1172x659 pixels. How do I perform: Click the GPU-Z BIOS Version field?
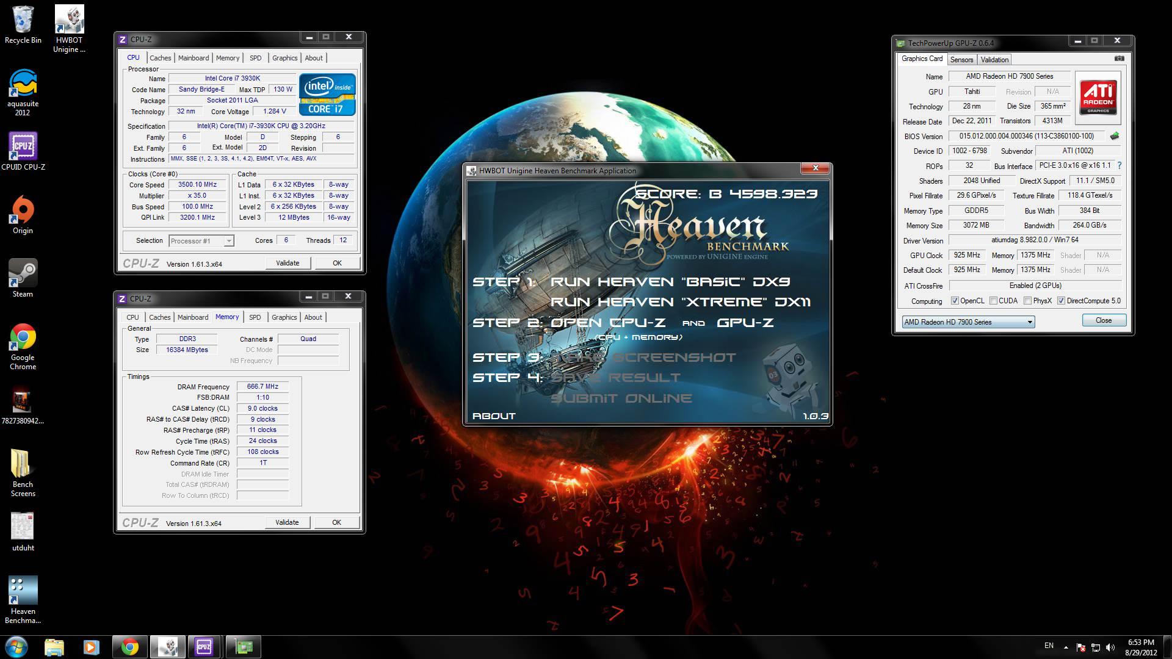tap(1026, 136)
